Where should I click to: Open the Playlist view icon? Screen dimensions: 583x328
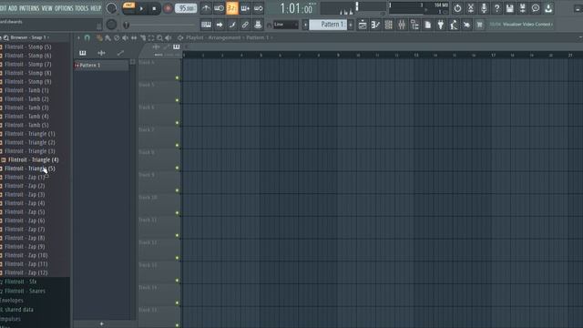[363, 25]
